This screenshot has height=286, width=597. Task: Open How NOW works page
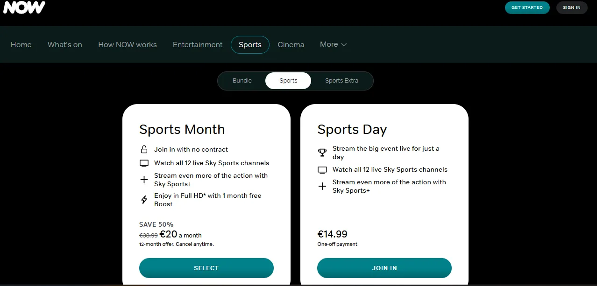(x=128, y=45)
